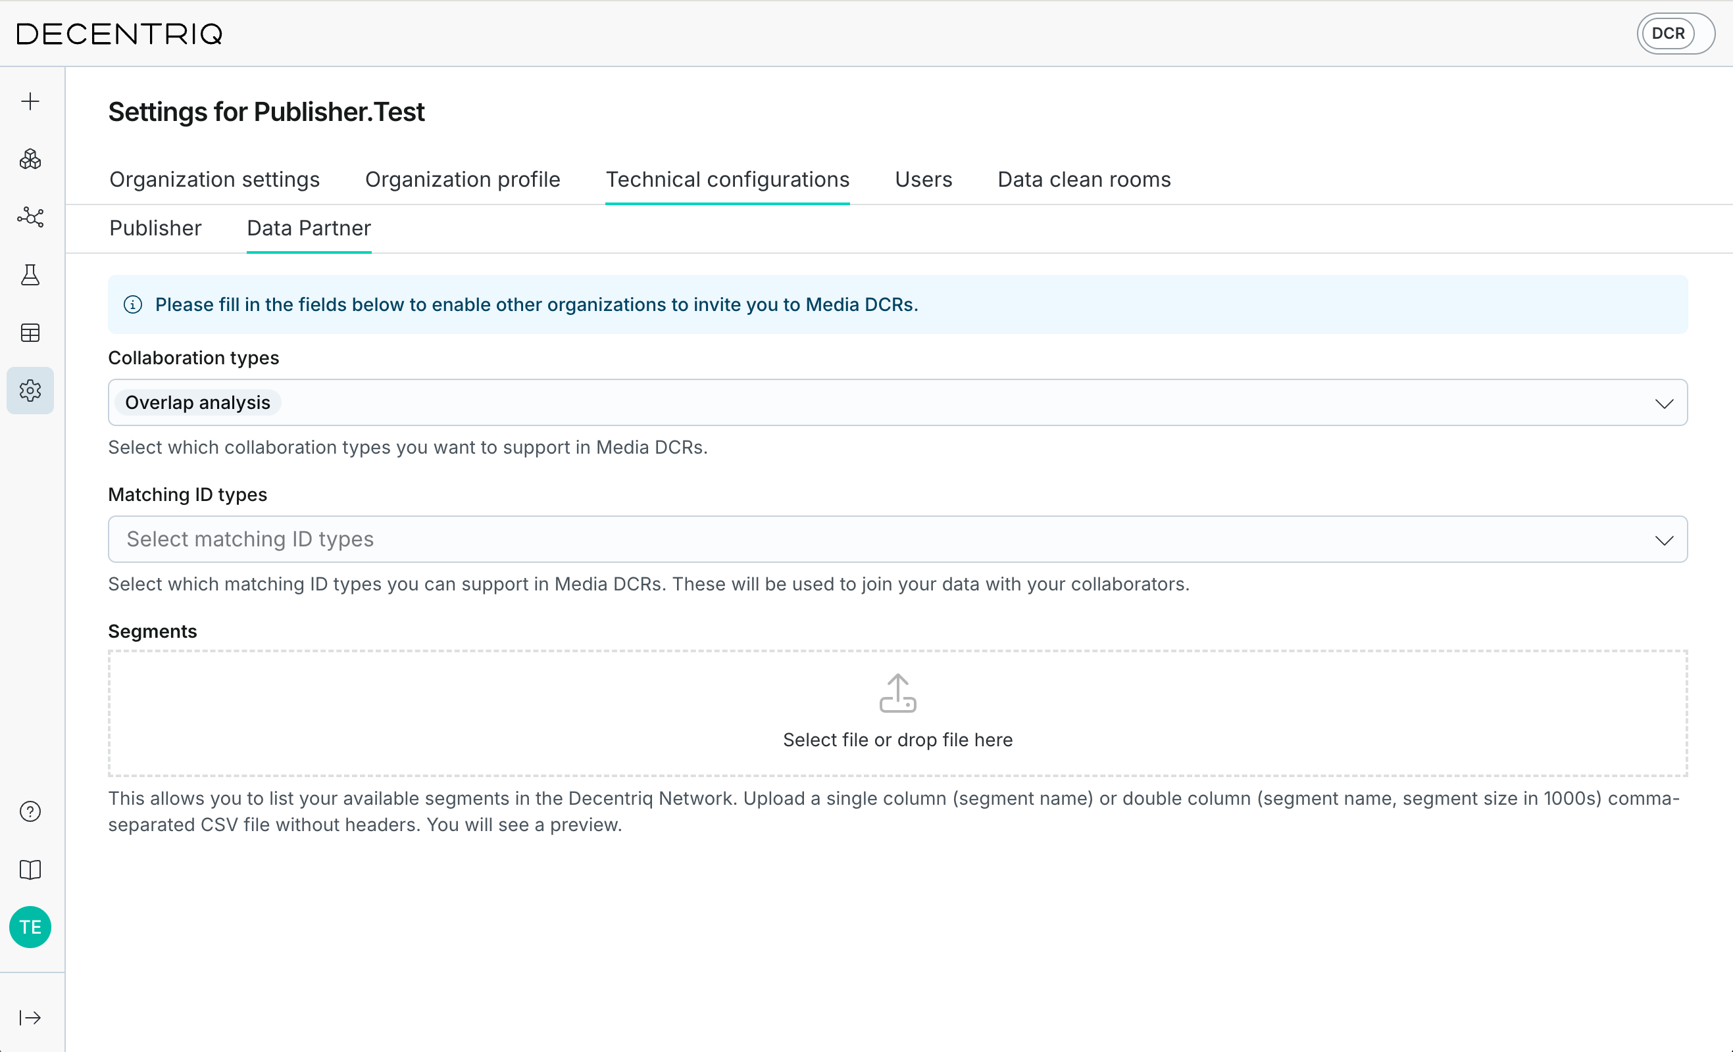Click the Select which collaboration types helper text
Viewport: 1733px width, 1052px height.
tap(408, 447)
